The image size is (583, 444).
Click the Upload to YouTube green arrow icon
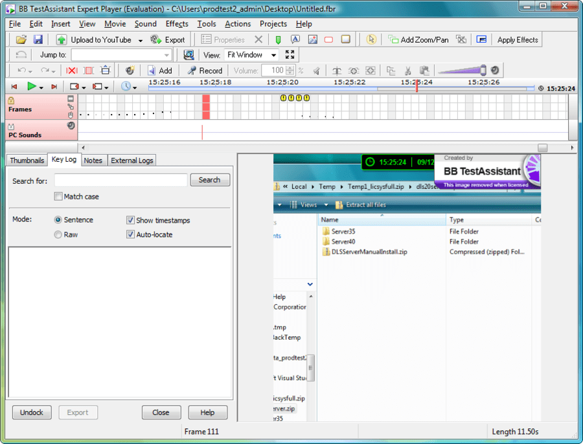click(62, 39)
